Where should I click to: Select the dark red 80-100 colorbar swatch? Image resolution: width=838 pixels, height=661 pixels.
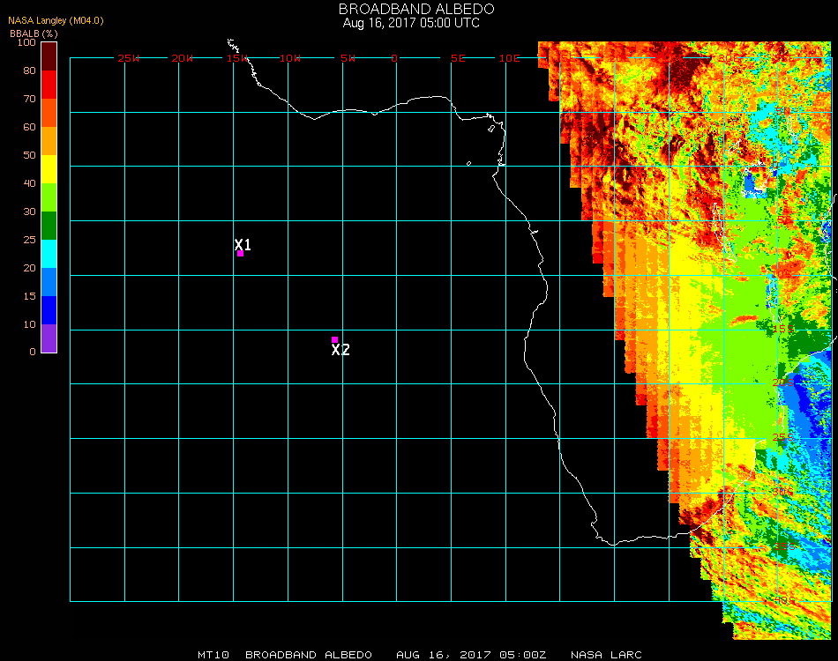pyautogui.click(x=49, y=56)
